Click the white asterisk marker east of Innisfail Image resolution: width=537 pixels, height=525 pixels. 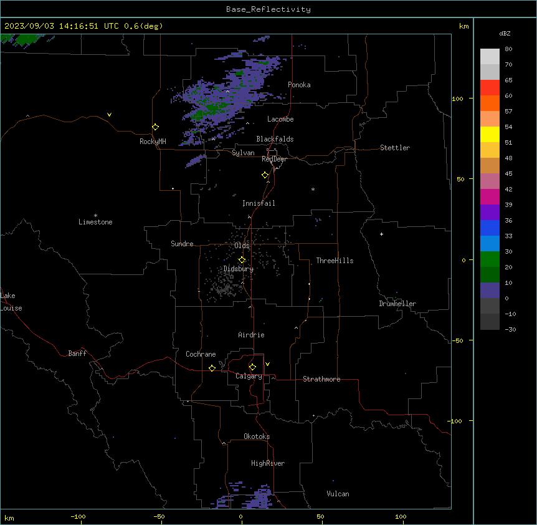pyautogui.click(x=313, y=189)
